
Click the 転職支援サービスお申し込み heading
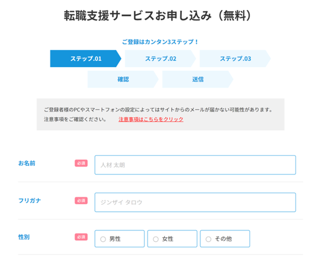(157, 16)
